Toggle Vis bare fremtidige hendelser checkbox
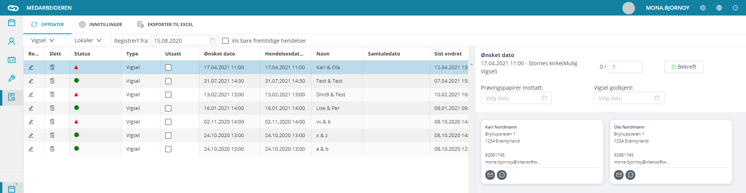This screenshot has width=746, height=193. [x=225, y=41]
